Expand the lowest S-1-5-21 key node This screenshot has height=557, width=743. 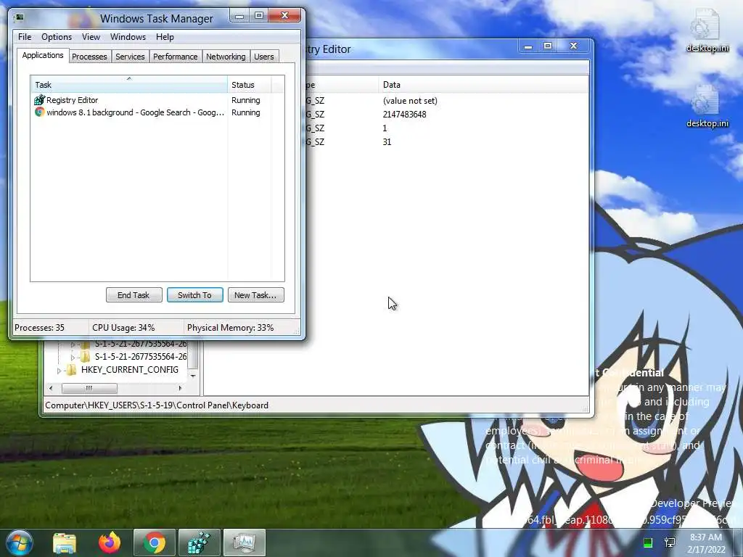(73, 357)
